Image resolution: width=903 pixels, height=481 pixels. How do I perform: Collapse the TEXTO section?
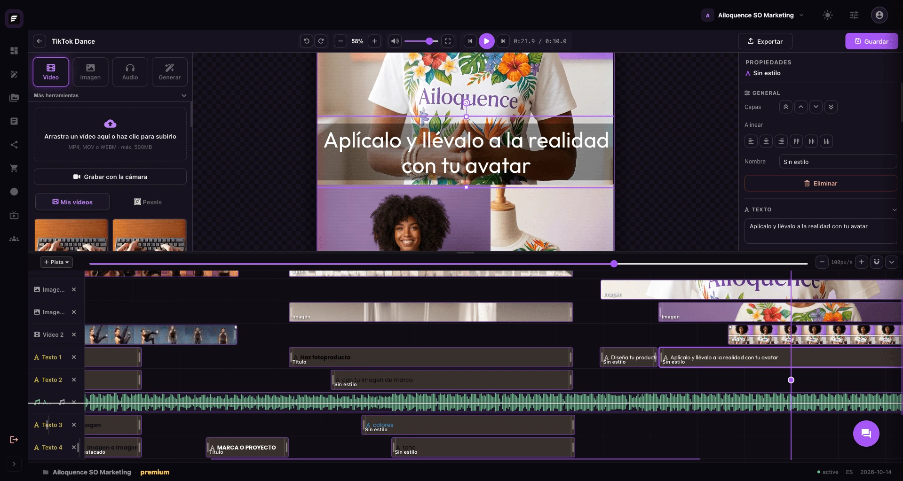894,209
